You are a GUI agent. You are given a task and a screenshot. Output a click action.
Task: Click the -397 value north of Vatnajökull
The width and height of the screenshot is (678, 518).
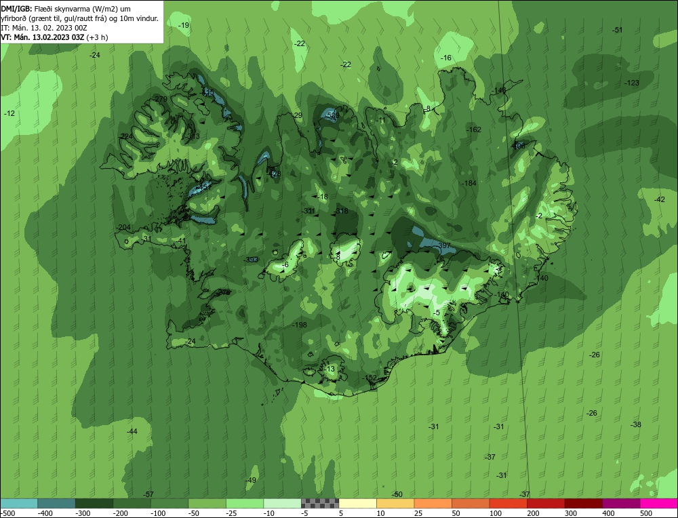(443, 245)
